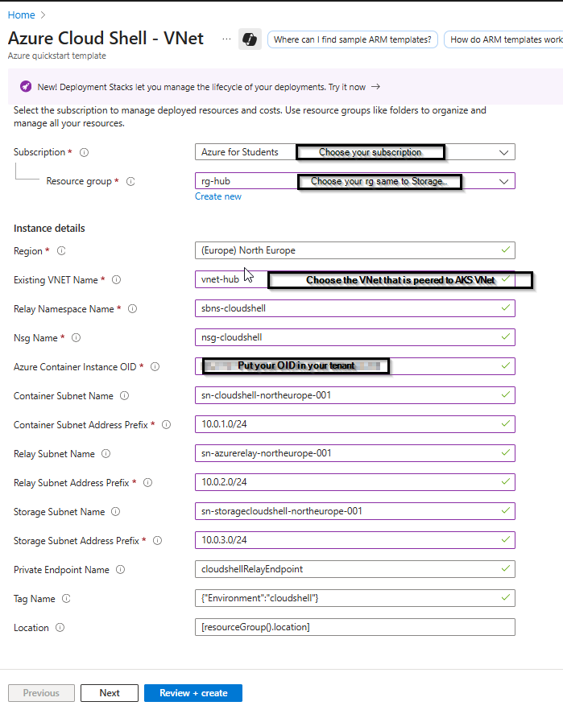
Task: Show info tooltip for Relay Namespace Name
Action: tap(133, 309)
